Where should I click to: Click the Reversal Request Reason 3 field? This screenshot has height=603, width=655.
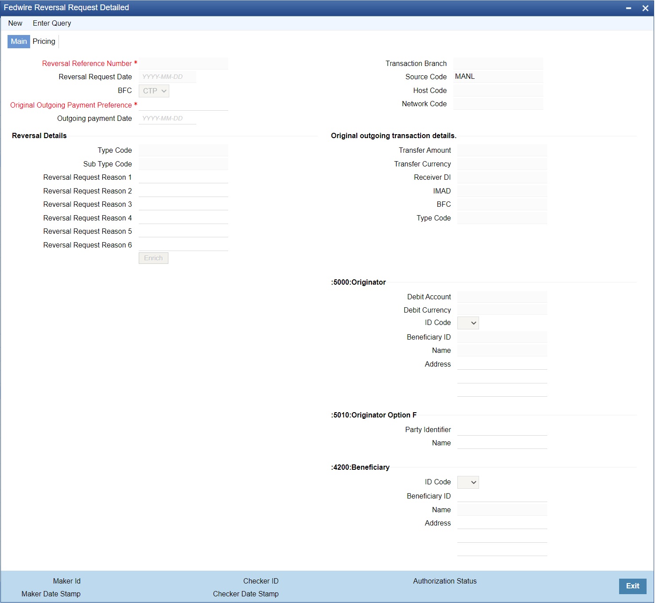[183, 204]
